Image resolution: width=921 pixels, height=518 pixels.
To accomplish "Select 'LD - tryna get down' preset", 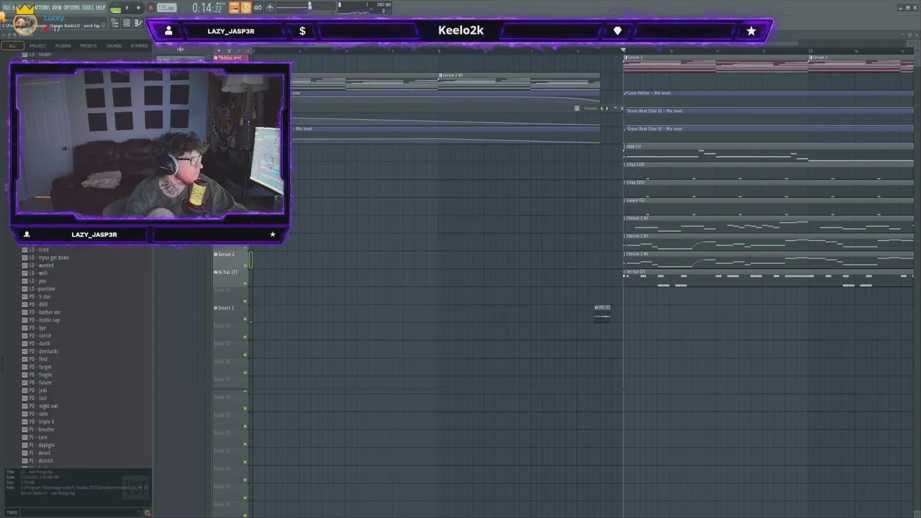I will point(49,258).
